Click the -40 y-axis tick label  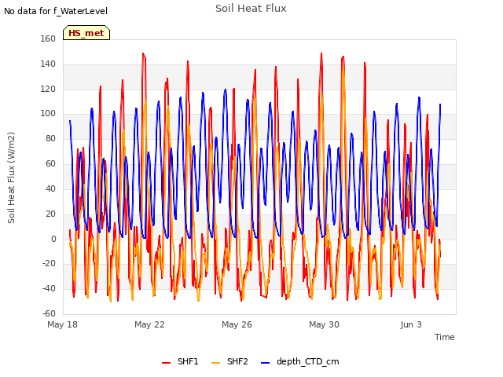tap(49, 288)
